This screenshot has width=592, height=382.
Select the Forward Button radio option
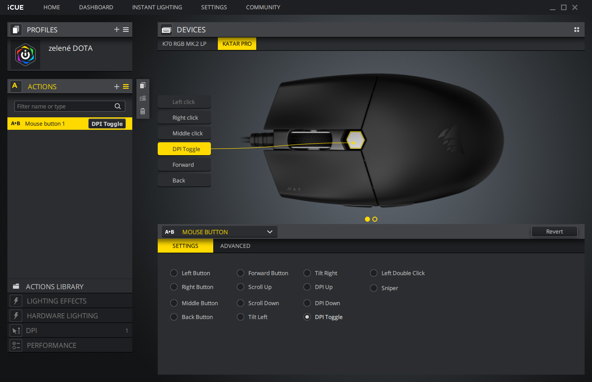coord(240,273)
